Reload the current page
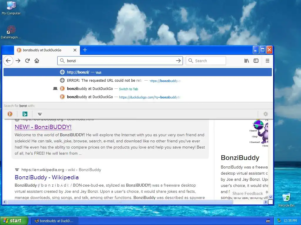Image resolution: width=301 pixels, height=225 pixels. point(27,61)
